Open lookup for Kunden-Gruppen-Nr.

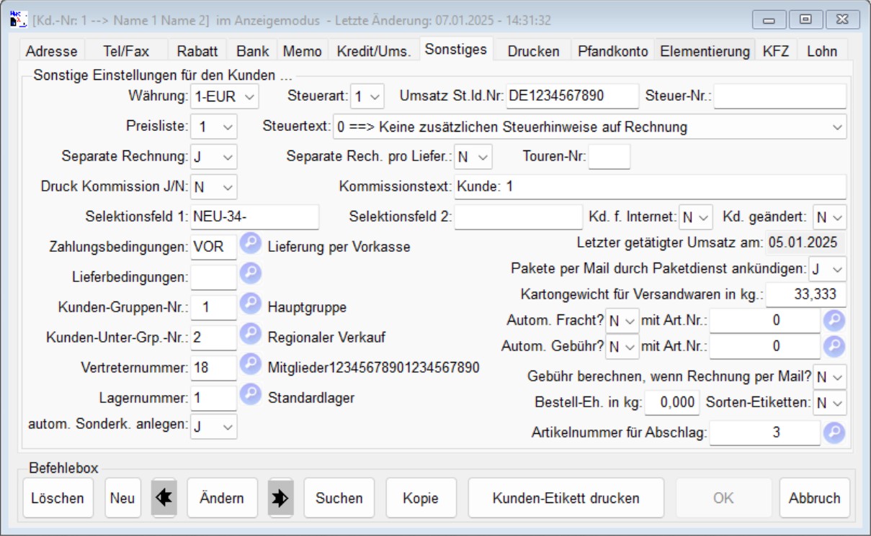(x=250, y=304)
